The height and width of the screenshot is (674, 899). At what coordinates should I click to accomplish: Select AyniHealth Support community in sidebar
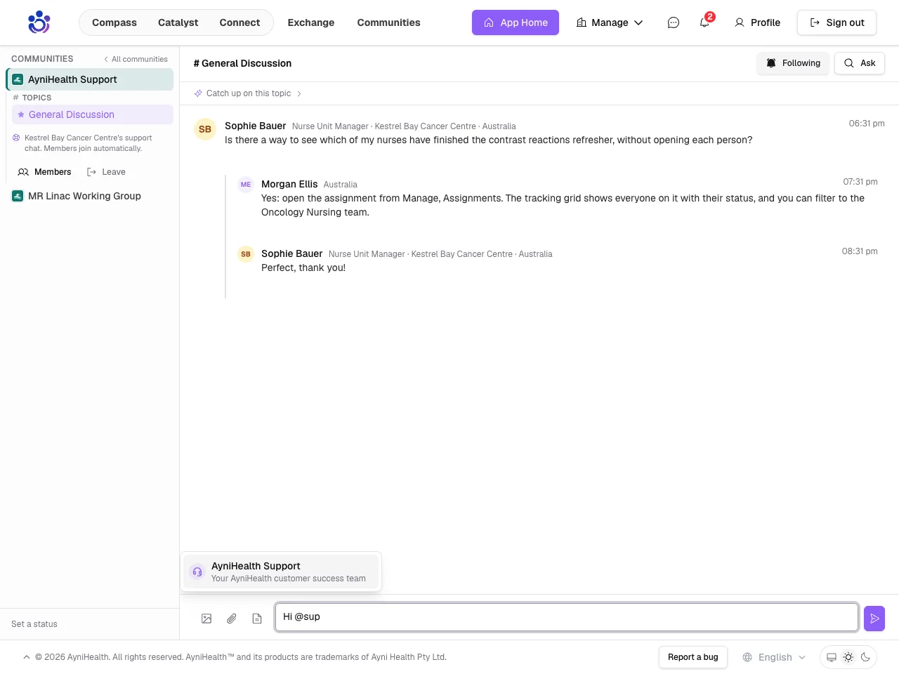[90, 79]
